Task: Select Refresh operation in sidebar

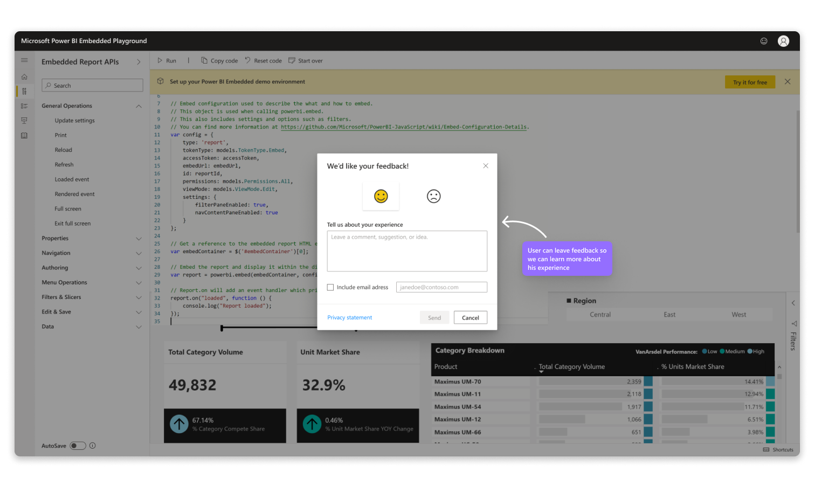Action: (x=64, y=165)
